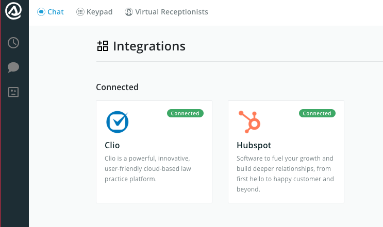Click the Clio Connected badge

185,113
